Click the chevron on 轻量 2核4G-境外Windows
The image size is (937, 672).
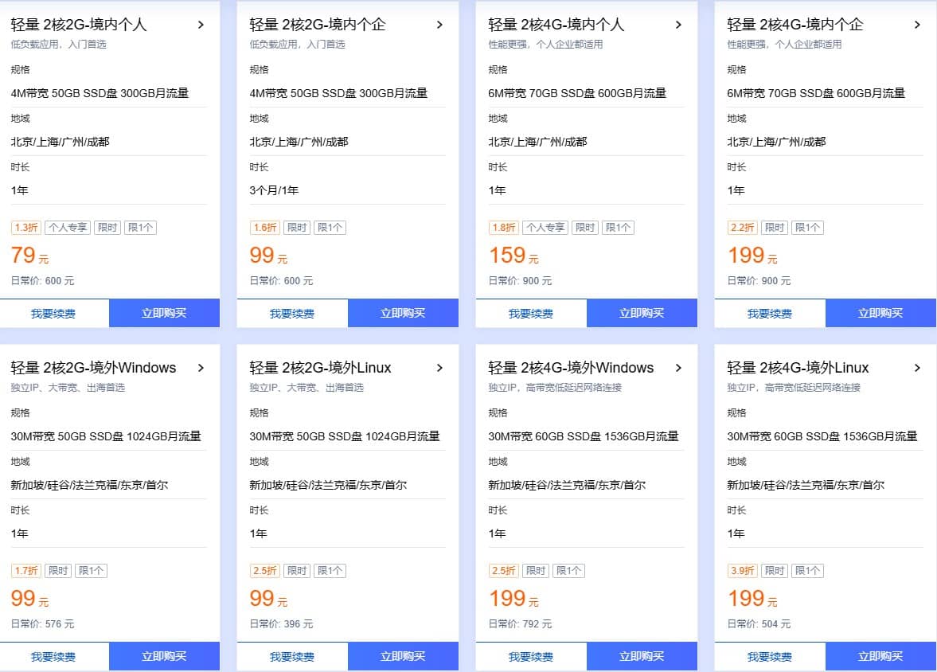pos(678,368)
